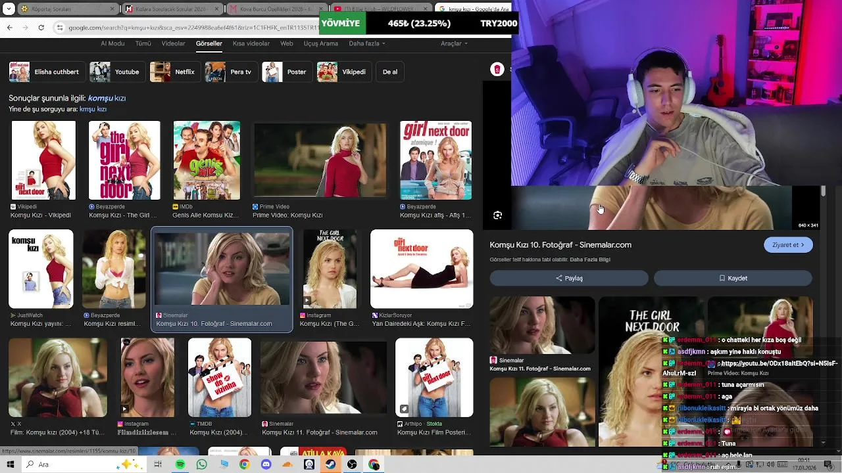Open the Vikipedi Komşu Kızı thumbnail
Viewport: 842px width, 473px height.
point(43,160)
